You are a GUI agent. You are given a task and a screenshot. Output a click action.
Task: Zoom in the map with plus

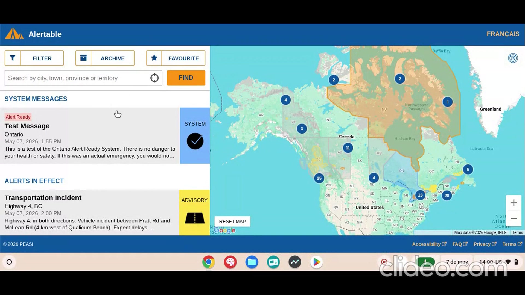coord(514,203)
